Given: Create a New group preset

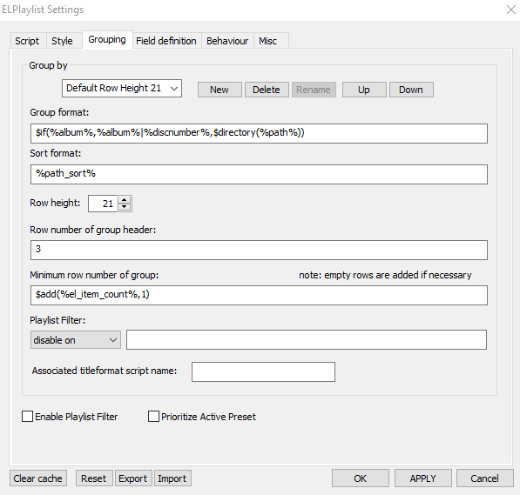Looking at the screenshot, I should pos(219,90).
